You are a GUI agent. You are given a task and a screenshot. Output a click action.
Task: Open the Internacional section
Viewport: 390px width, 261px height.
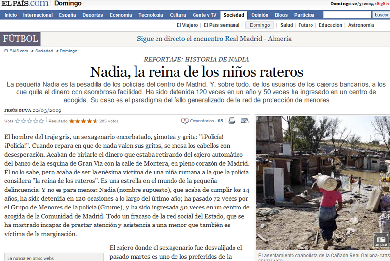38,15
